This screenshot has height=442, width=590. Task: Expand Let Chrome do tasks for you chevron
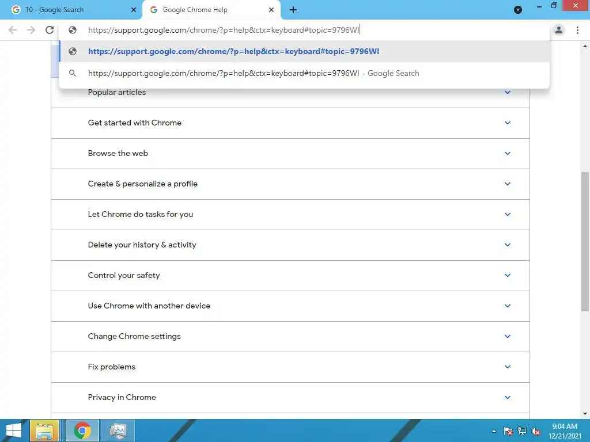[x=507, y=214]
